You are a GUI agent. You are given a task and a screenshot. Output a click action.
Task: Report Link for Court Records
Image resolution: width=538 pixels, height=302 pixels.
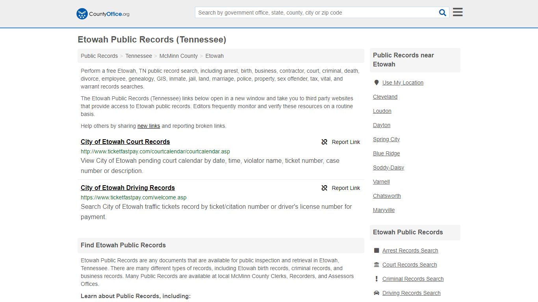pos(341,142)
